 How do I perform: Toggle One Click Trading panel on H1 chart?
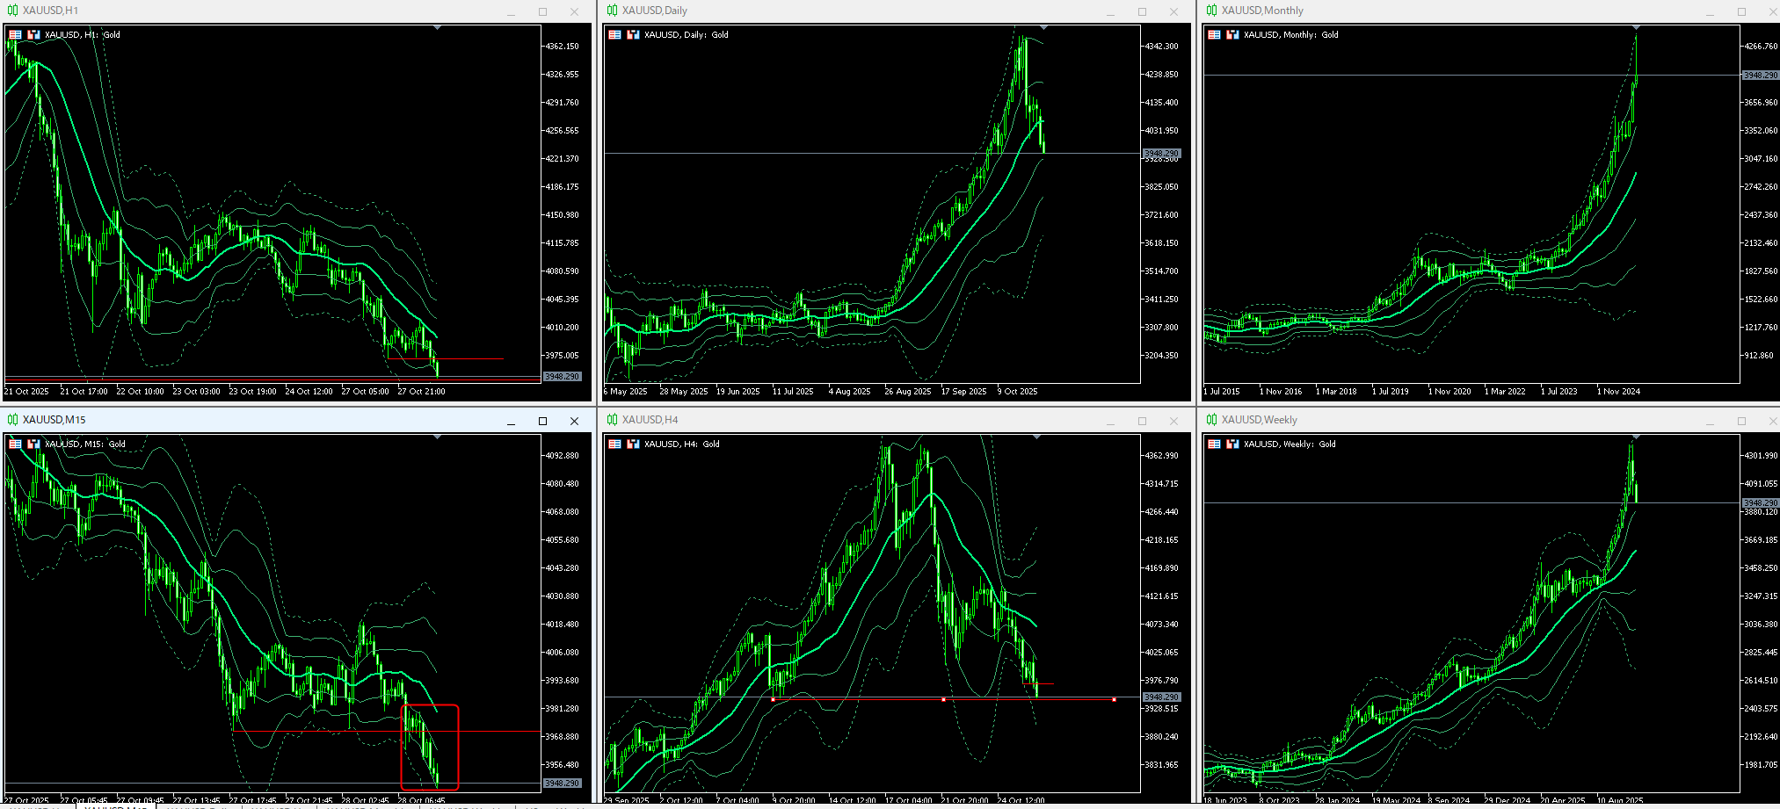tap(15, 35)
